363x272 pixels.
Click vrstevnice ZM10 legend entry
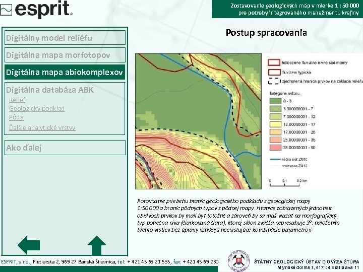pos(288,166)
